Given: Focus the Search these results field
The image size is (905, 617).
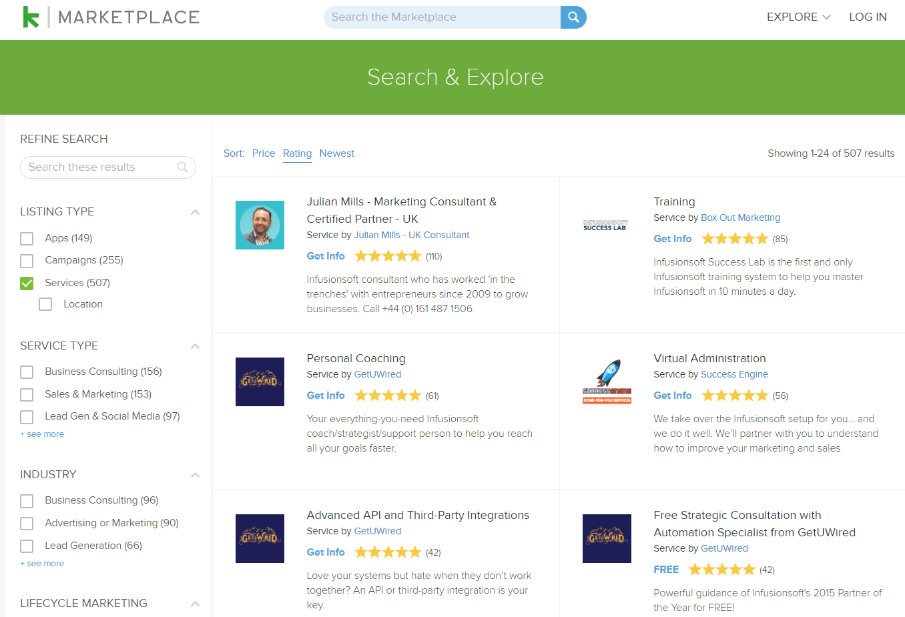Looking at the screenshot, I should click(108, 167).
